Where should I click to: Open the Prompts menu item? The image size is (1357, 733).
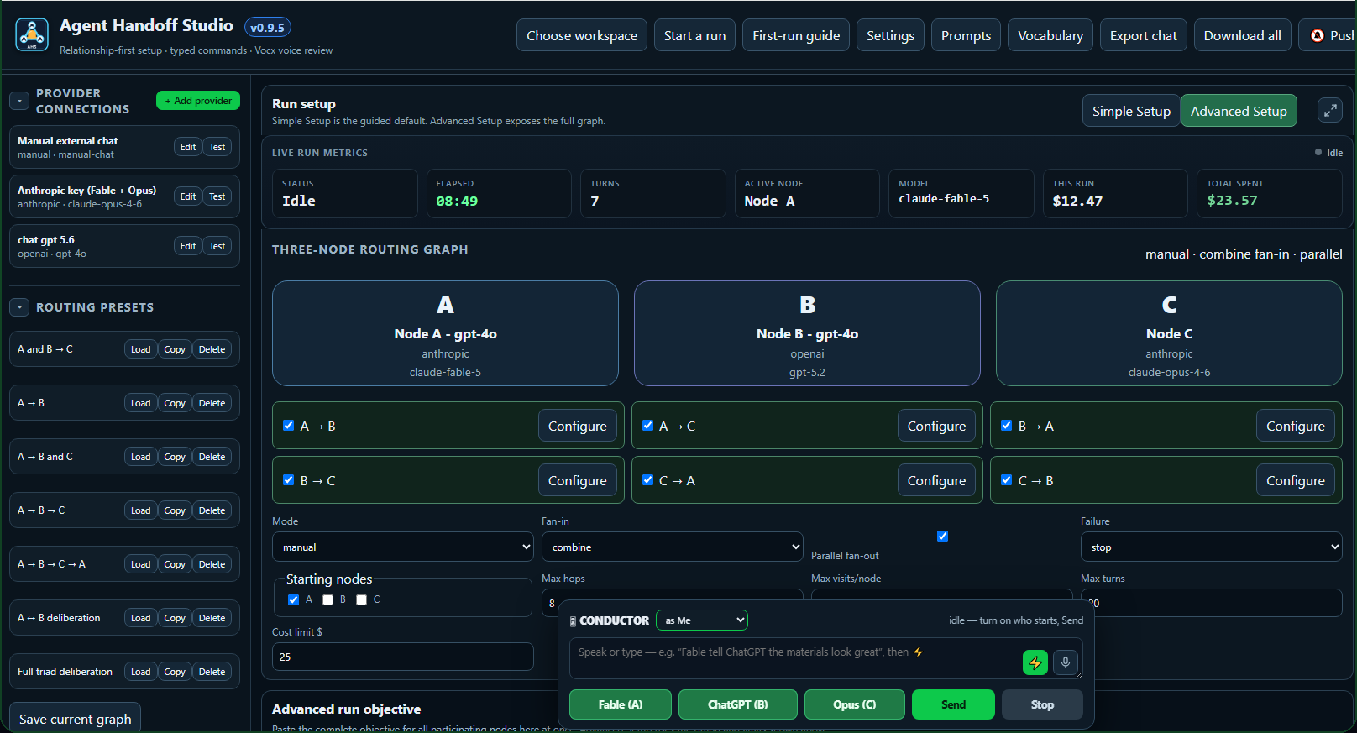[966, 35]
